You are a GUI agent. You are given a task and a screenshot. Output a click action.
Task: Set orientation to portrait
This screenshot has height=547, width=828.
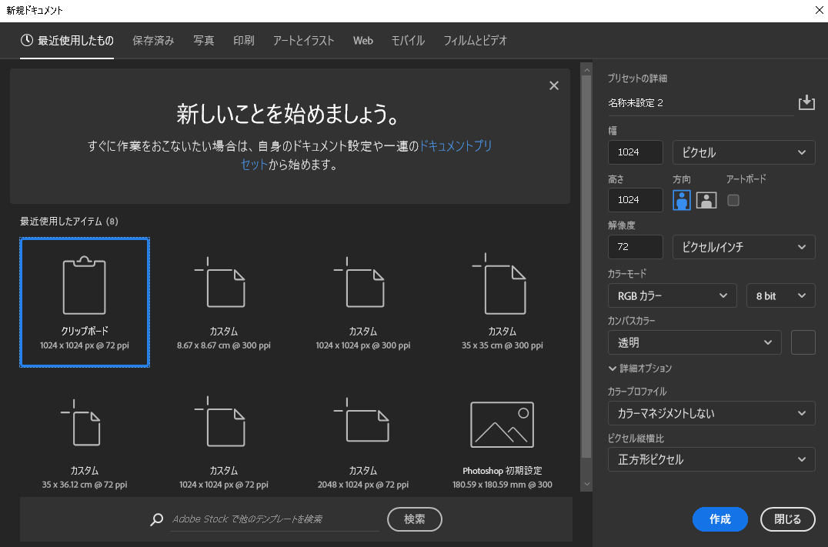(682, 200)
